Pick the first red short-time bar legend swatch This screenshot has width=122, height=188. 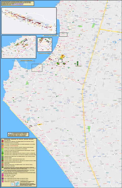coord(3,140)
